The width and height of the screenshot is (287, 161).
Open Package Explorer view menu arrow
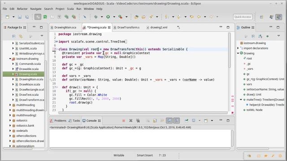click(x=42, y=36)
